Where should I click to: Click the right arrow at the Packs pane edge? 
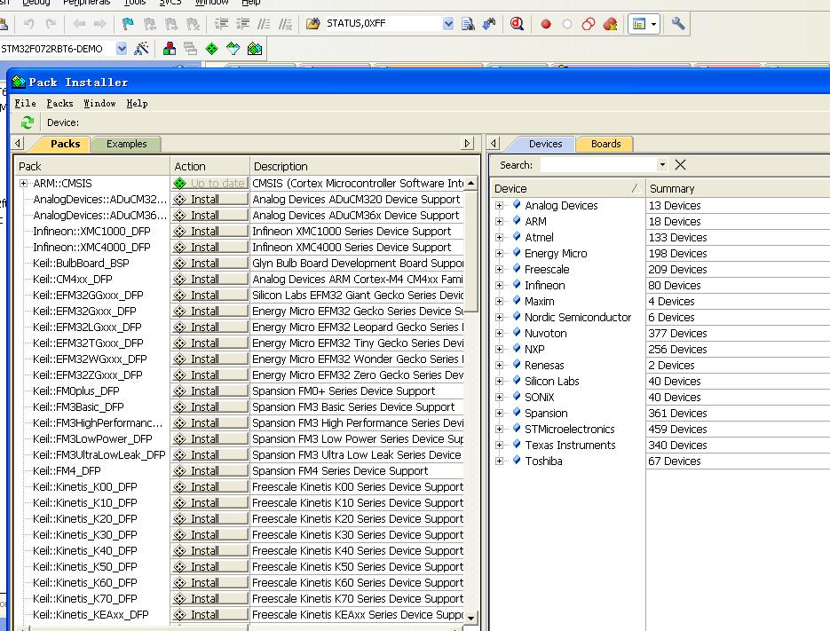point(467,144)
